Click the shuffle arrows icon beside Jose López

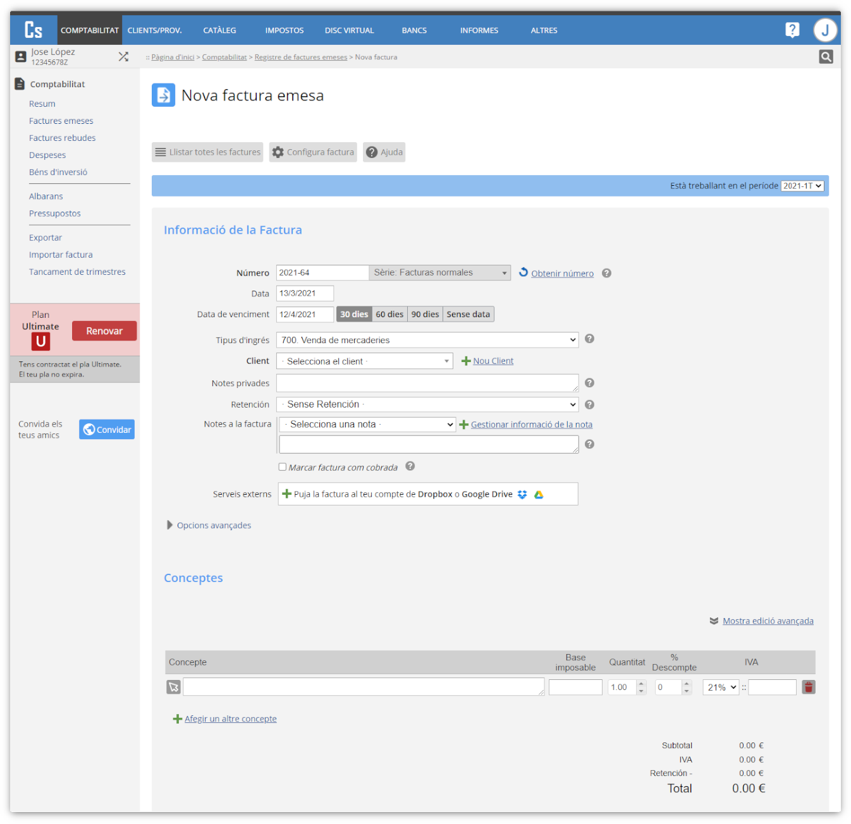coord(123,57)
